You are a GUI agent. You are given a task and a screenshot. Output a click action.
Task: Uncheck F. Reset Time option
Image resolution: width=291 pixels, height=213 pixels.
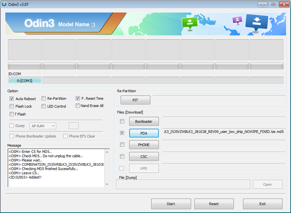click(78, 98)
